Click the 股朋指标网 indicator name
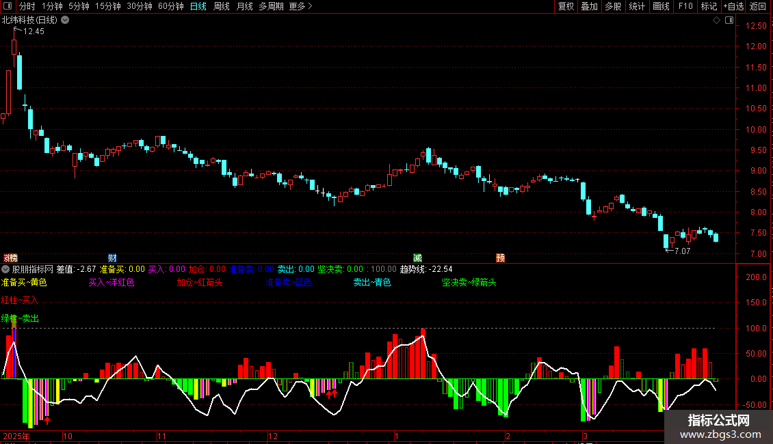This screenshot has width=773, height=444. 33,269
